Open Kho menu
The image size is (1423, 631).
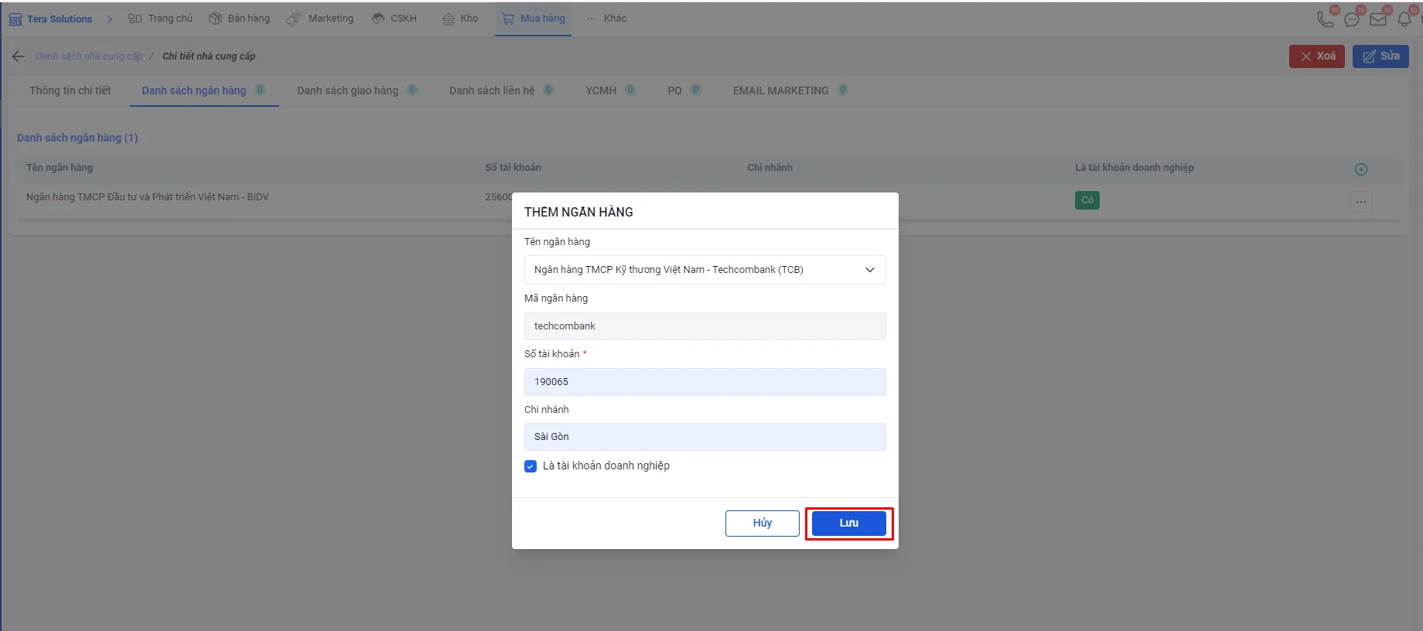[460, 19]
